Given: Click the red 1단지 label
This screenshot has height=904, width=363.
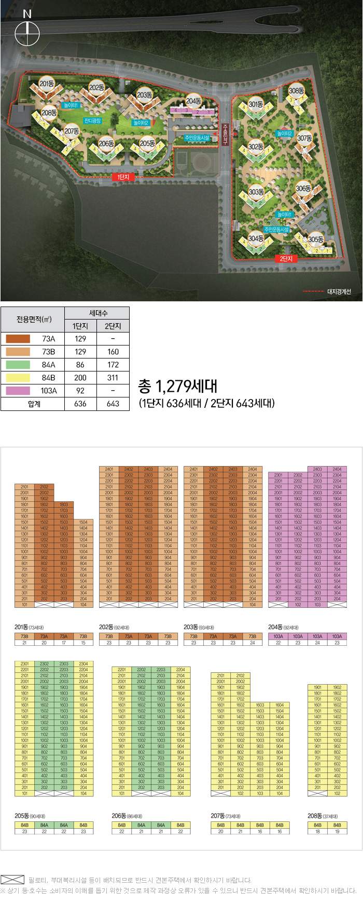Looking at the screenshot, I should click(x=123, y=177).
